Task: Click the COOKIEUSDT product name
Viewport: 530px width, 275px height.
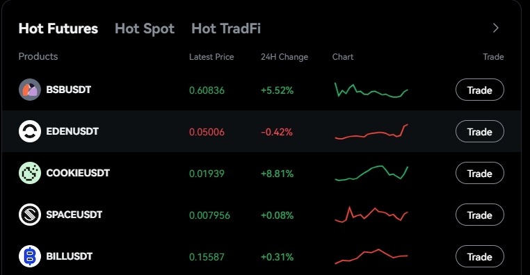Action: (78, 173)
